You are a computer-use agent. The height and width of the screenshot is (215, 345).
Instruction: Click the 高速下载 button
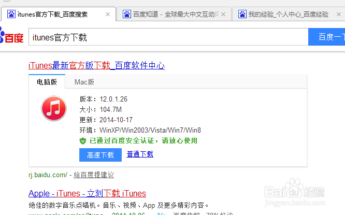100,155
